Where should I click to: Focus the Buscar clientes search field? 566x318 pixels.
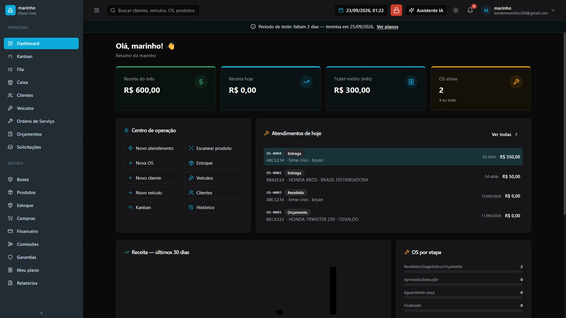[153, 10]
